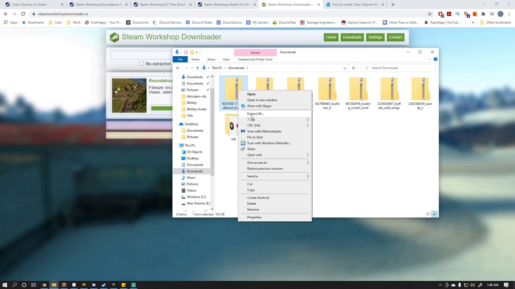Open Chrome extensions puzzle icon

(x=483, y=14)
